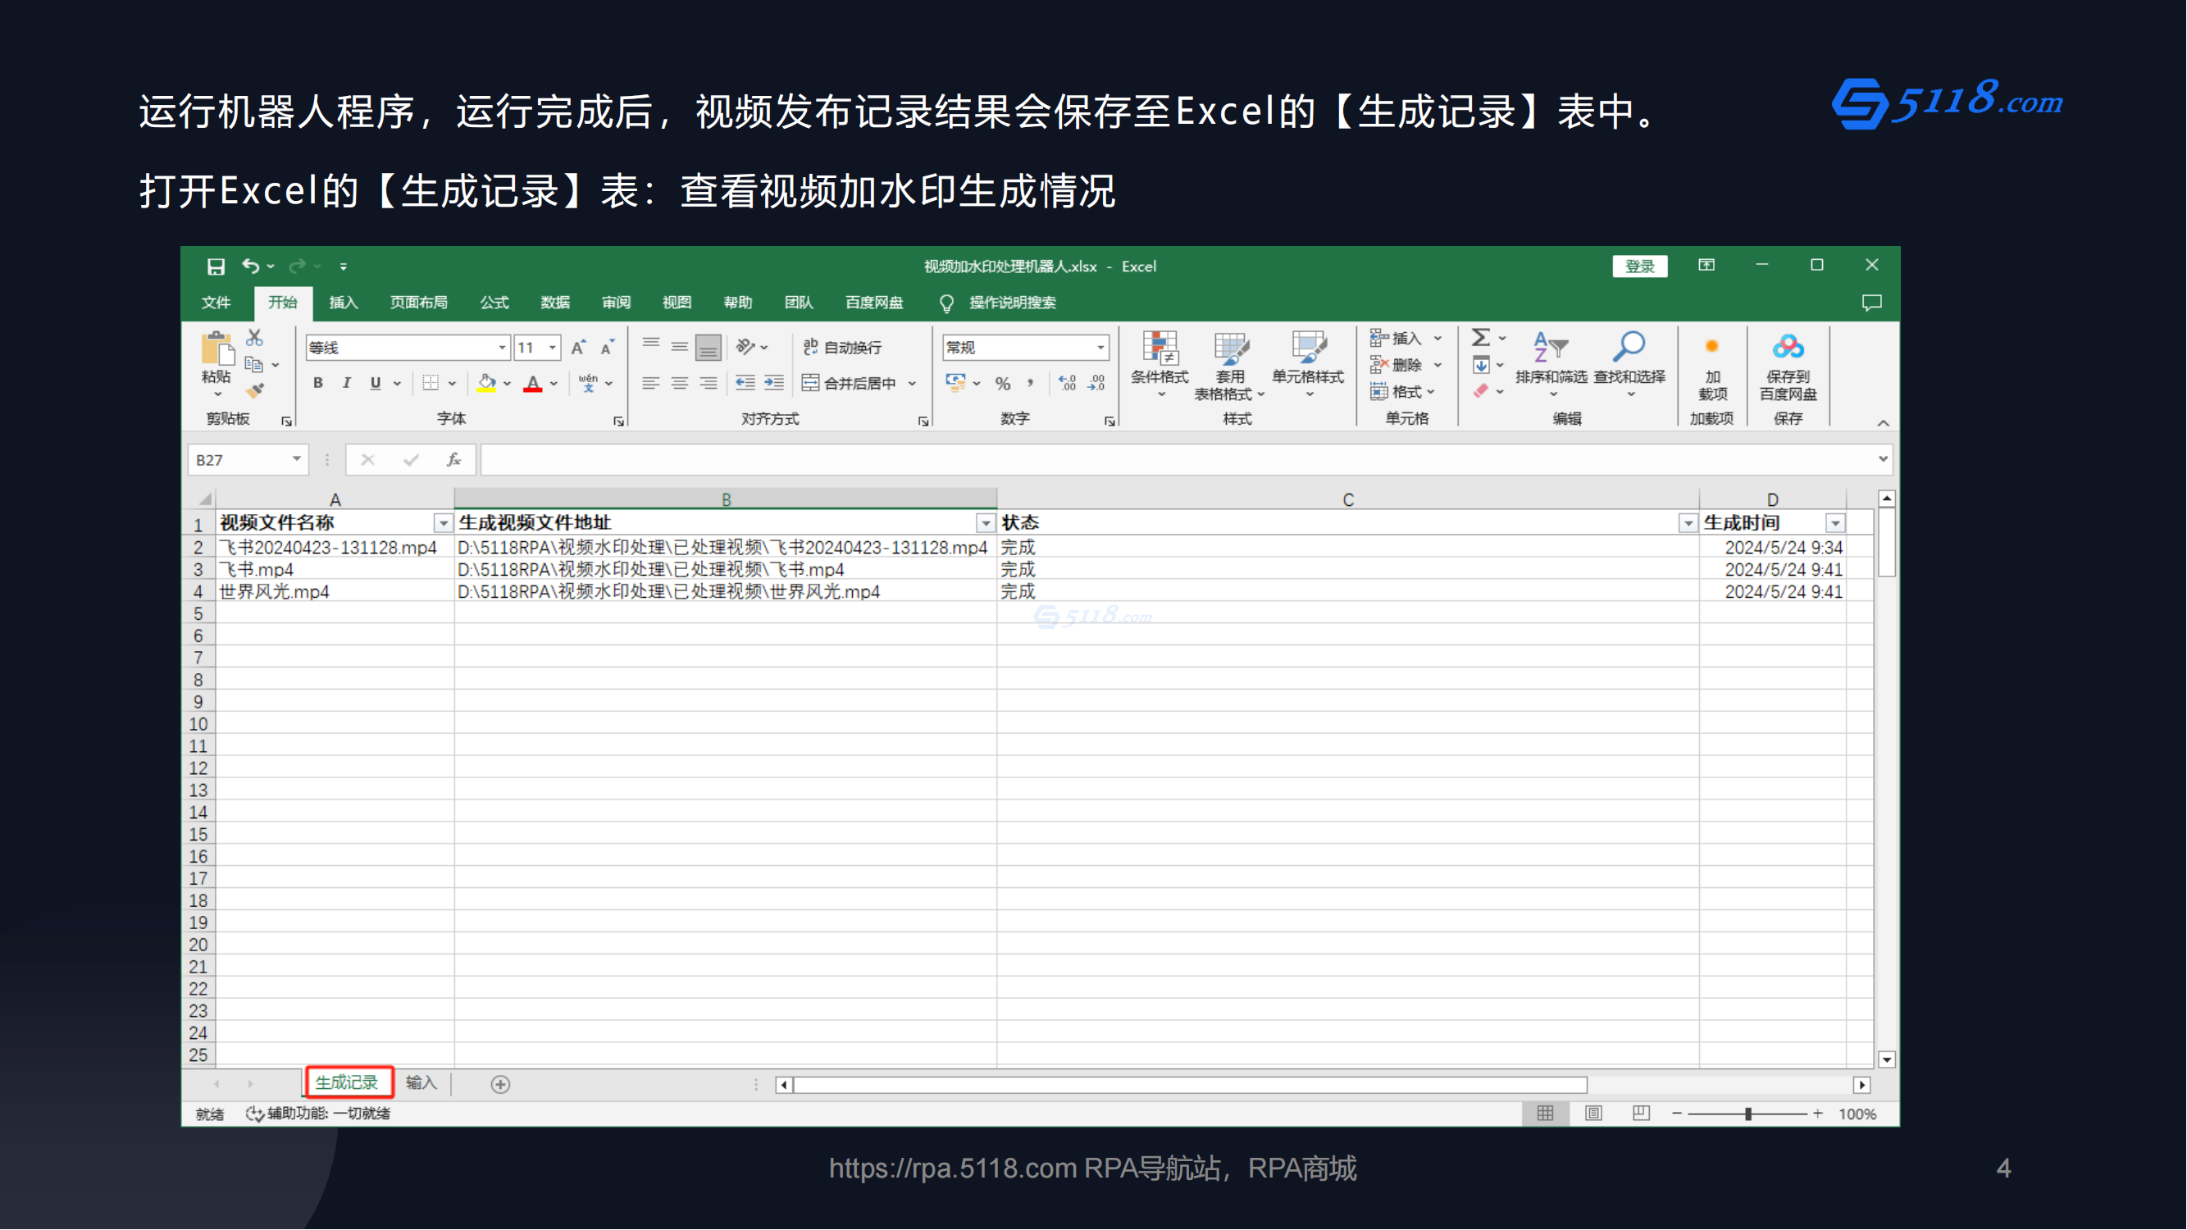The width and height of the screenshot is (2187, 1230).
Task: Click the Decrease Decimal icon
Action: [x=1097, y=384]
